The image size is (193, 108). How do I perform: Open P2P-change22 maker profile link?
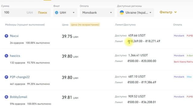20,77
